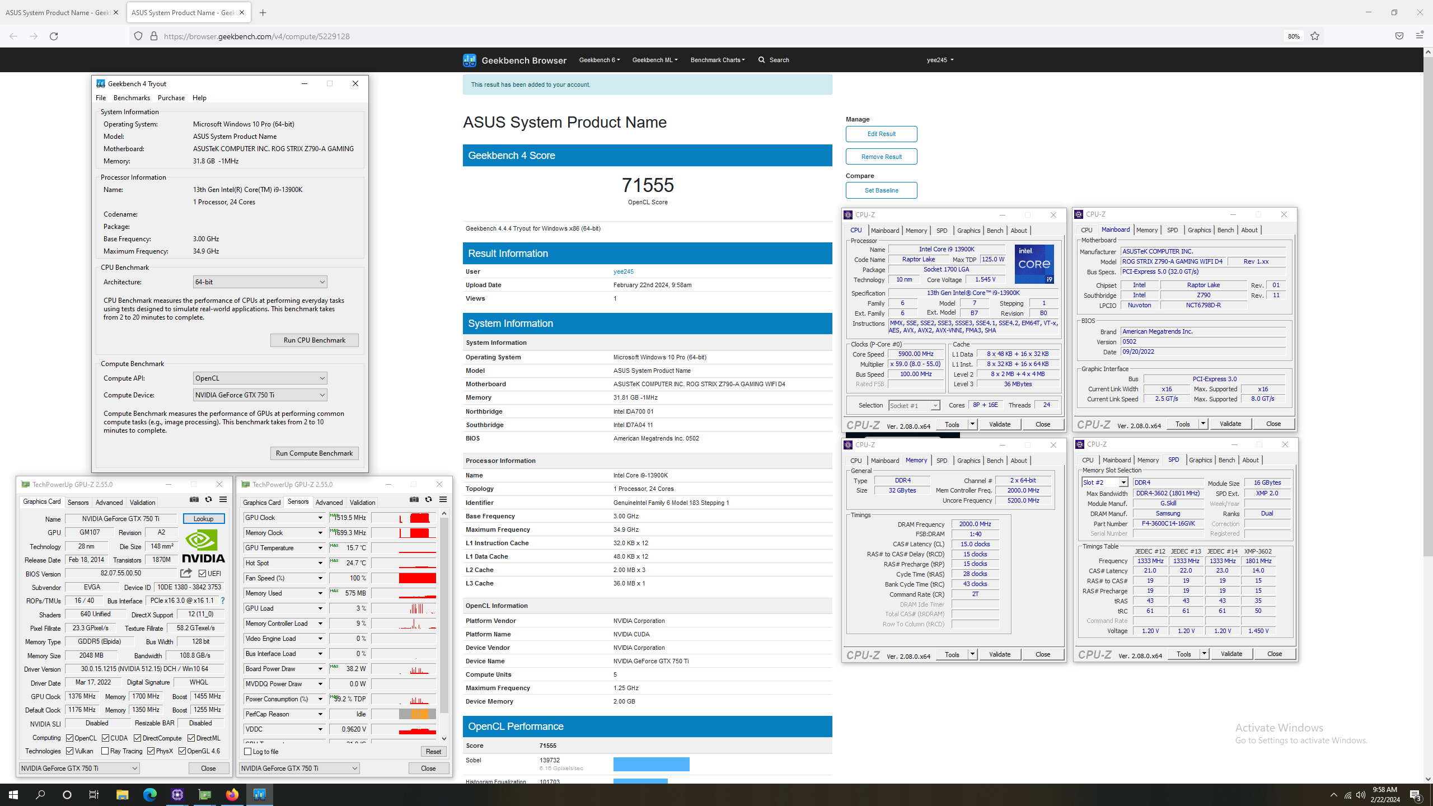1433x806 pixels.
Task: Open the Slot #2 memory slot dropdown
Action: pyautogui.click(x=1104, y=482)
